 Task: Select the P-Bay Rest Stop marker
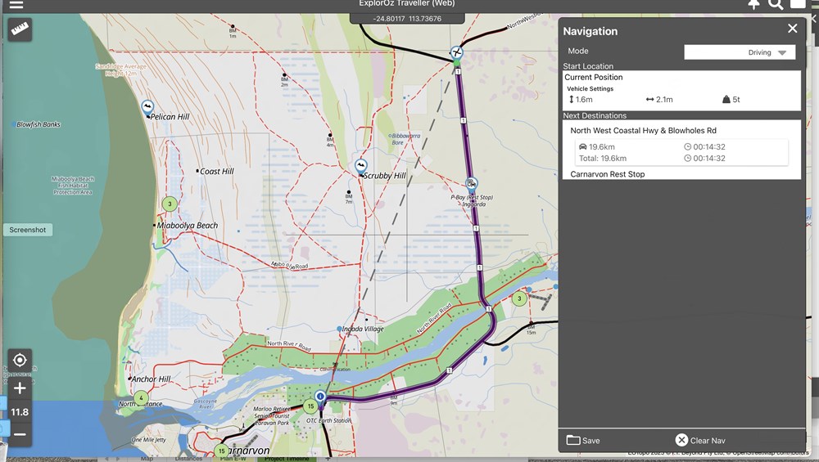coord(471,184)
